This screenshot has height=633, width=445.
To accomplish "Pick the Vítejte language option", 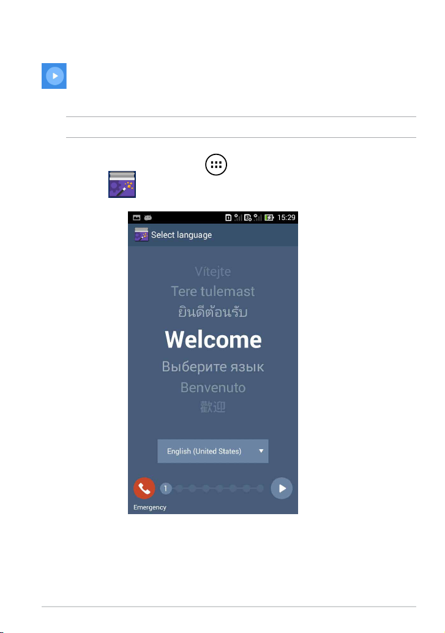I will pyautogui.click(x=213, y=271).
